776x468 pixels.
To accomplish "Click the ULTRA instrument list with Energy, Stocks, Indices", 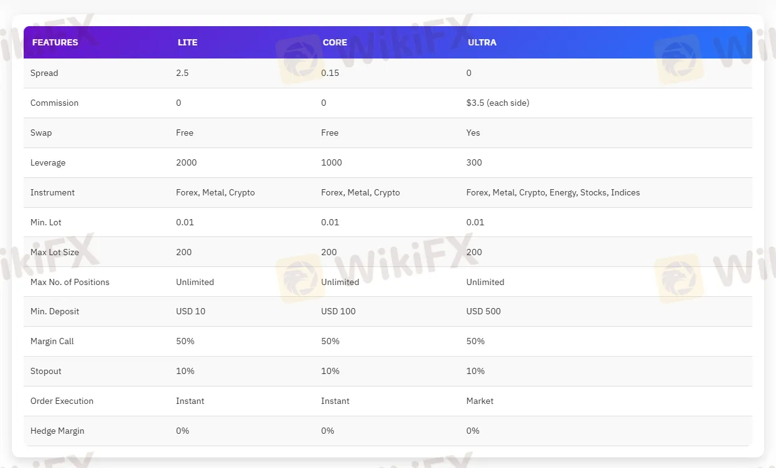I will [x=553, y=192].
